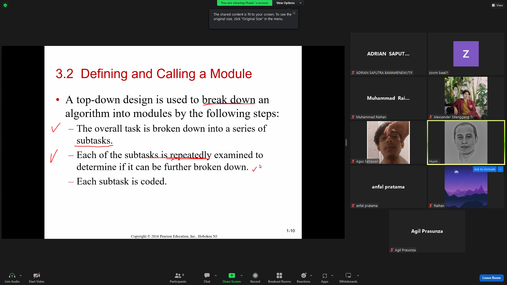Expand the audio options caret next to Join Audio

click(21, 275)
